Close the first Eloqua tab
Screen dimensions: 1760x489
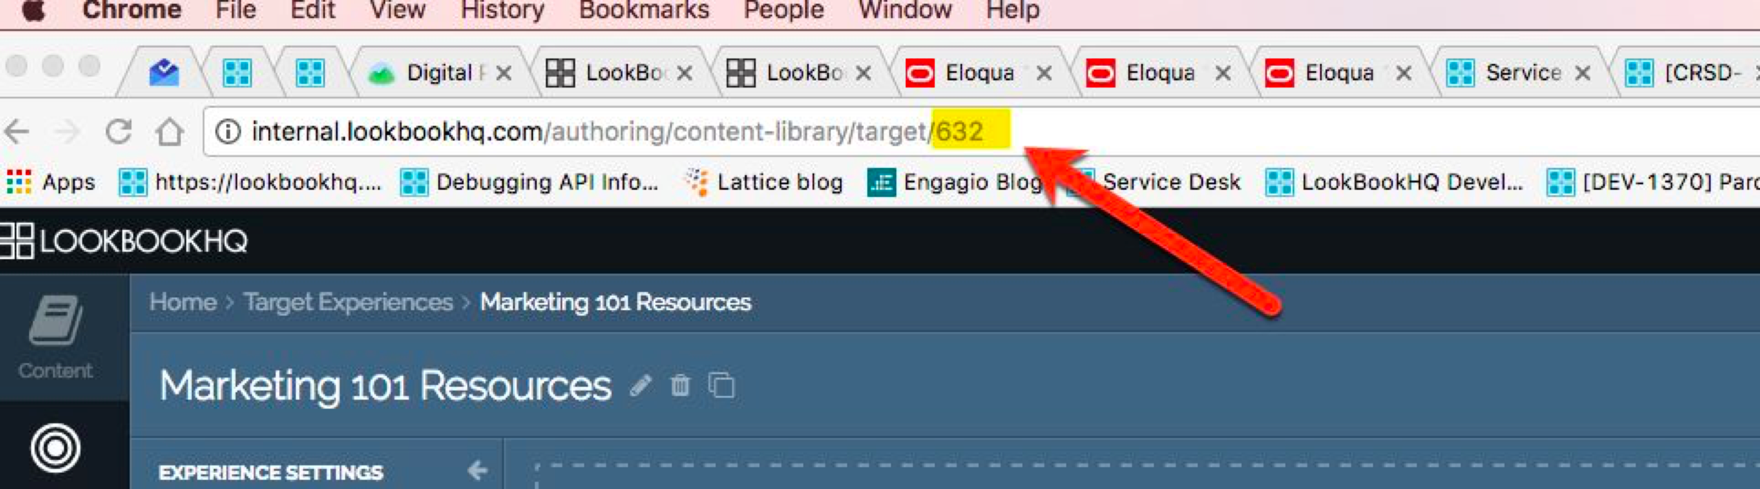pyautogui.click(x=1043, y=72)
